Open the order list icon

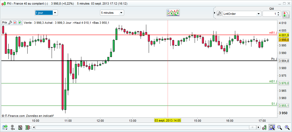(x=20, y=127)
